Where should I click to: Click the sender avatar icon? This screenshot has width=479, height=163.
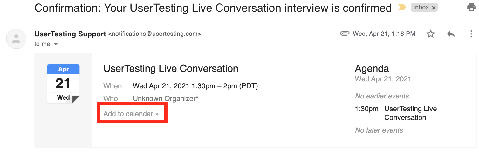16,39
